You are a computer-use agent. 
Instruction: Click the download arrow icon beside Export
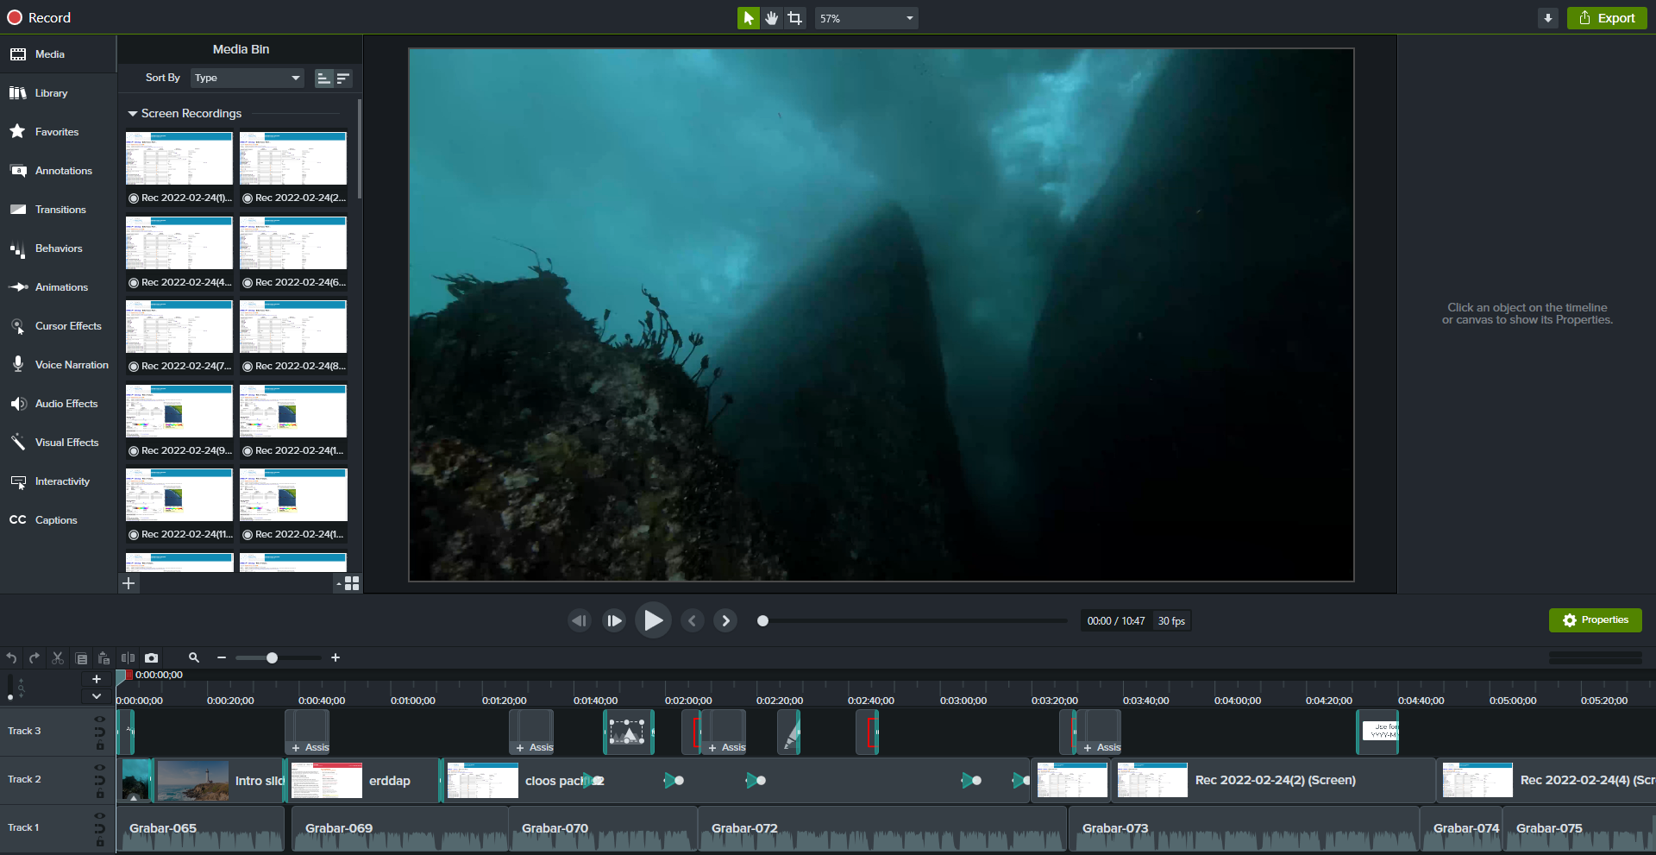pos(1547,18)
